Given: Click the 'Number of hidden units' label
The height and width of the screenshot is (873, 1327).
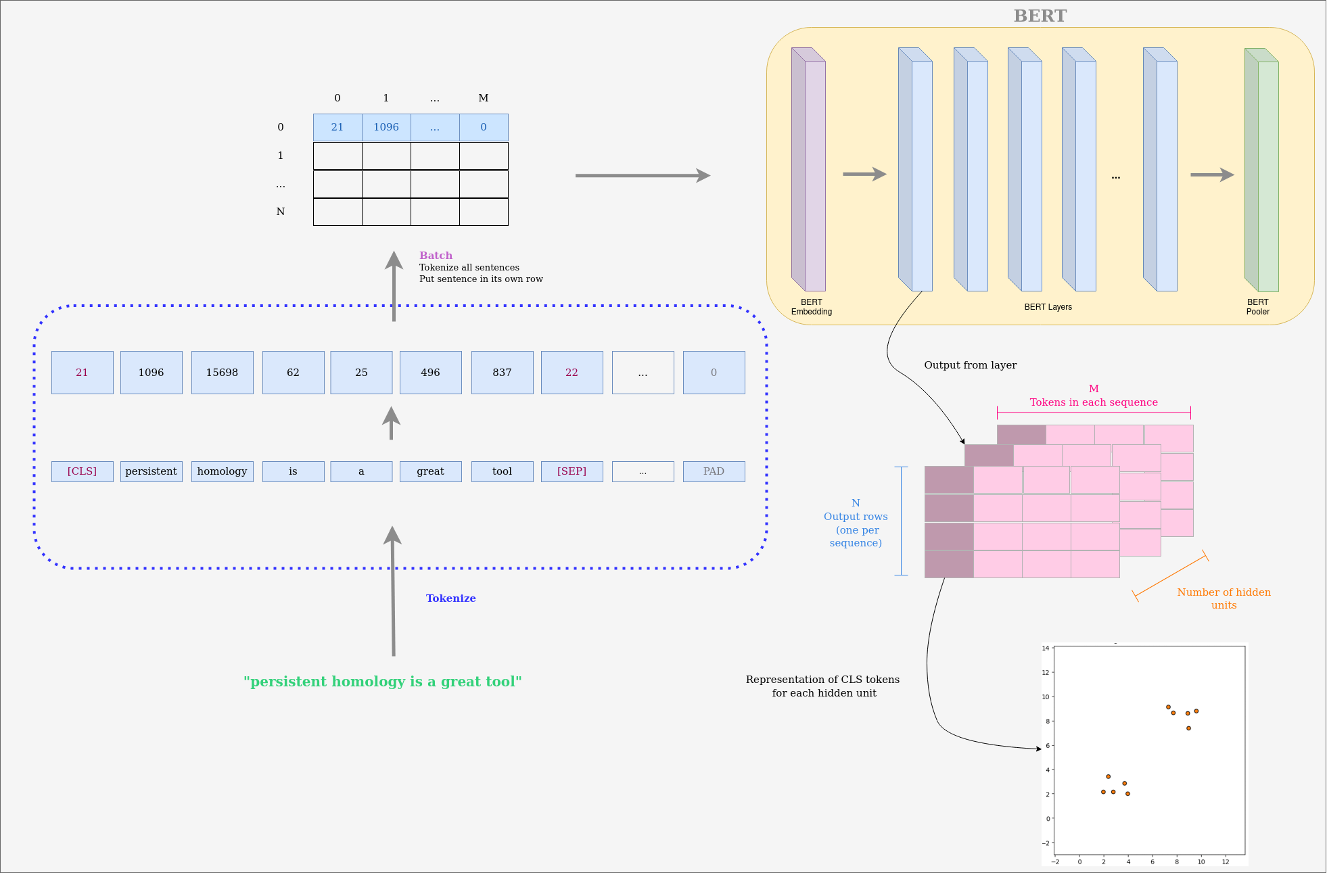Looking at the screenshot, I should [1224, 598].
